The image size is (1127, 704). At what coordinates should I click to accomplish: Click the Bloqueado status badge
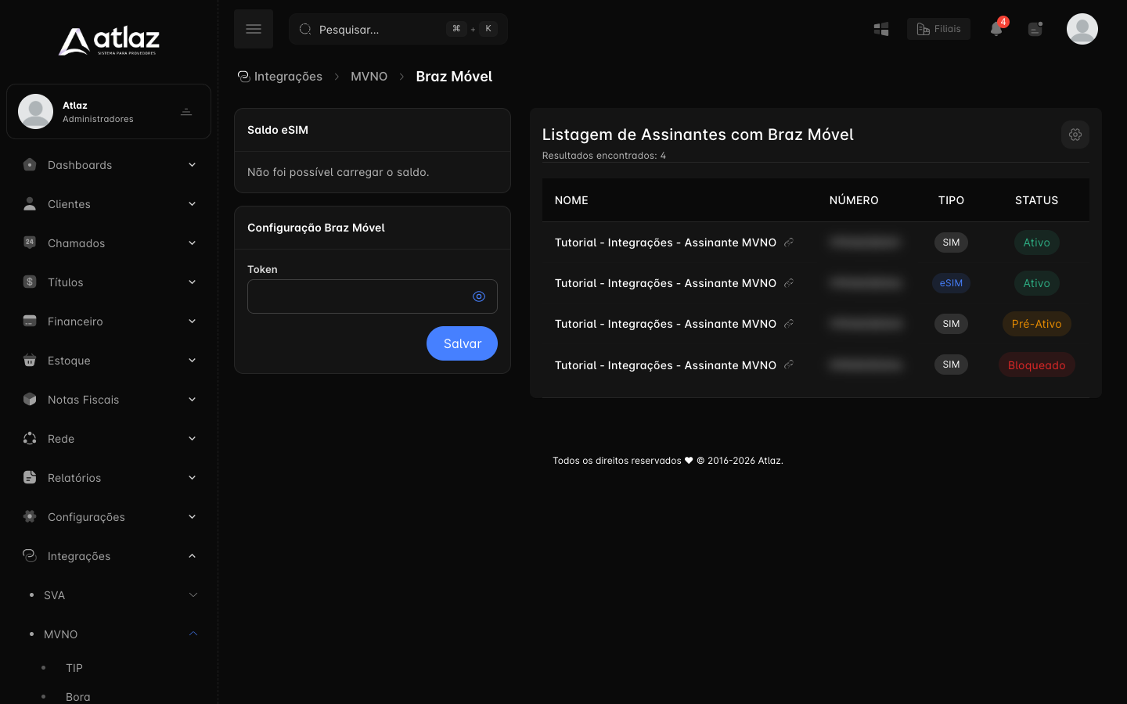(1036, 365)
